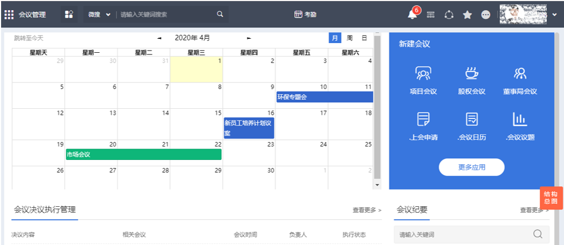Click the 相关会议 column header
Screen dimensions: 564x245
click(134, 235)
